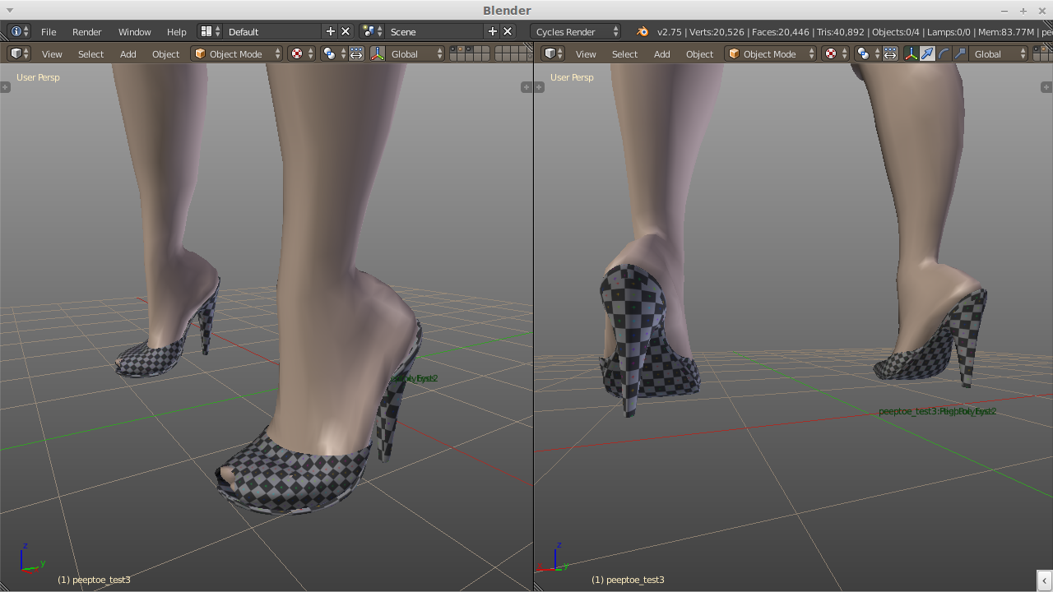Add a new screen layout with plus button
1053x592 pixels.
coord(331,31)
